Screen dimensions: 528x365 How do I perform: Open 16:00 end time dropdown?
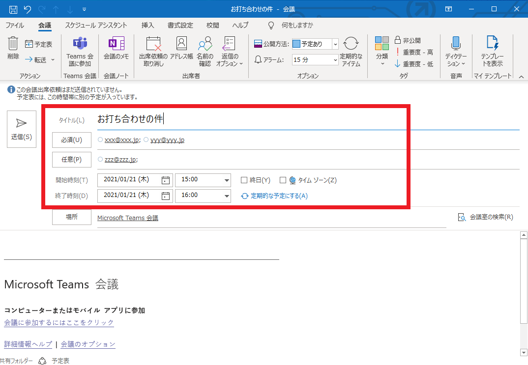click(227, 196)
